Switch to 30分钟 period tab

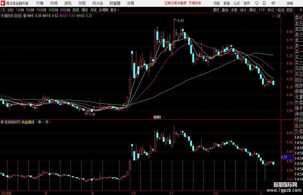point(53,10)
